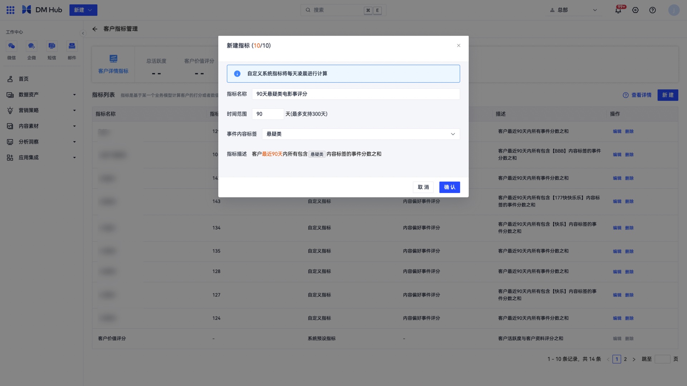The image size is (687, 386).
Task: Click 编辑 in the row with ID 143
Action: (x=617, y=202)
